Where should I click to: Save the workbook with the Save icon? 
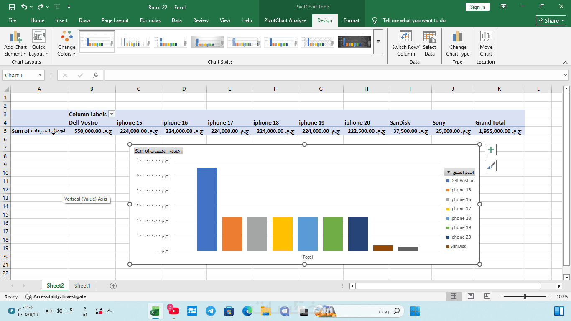[12, 7]
